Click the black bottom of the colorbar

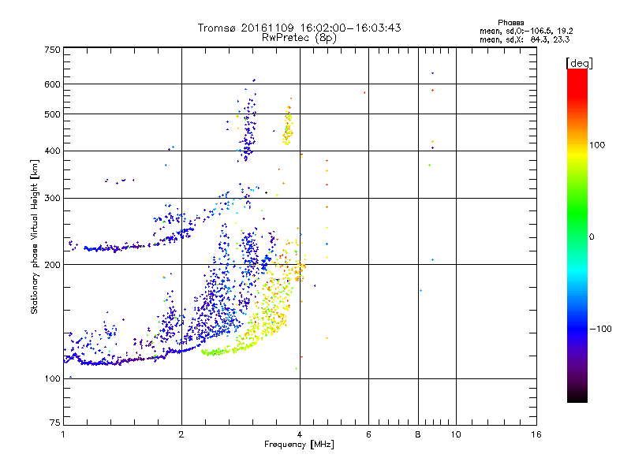point(577,397)
